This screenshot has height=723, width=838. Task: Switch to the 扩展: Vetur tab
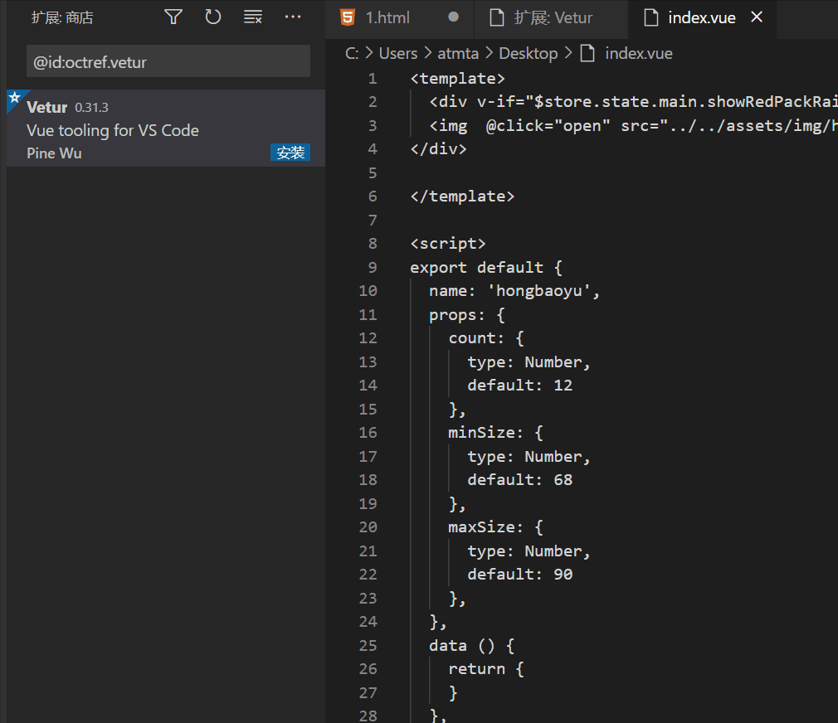pos(551,17)
